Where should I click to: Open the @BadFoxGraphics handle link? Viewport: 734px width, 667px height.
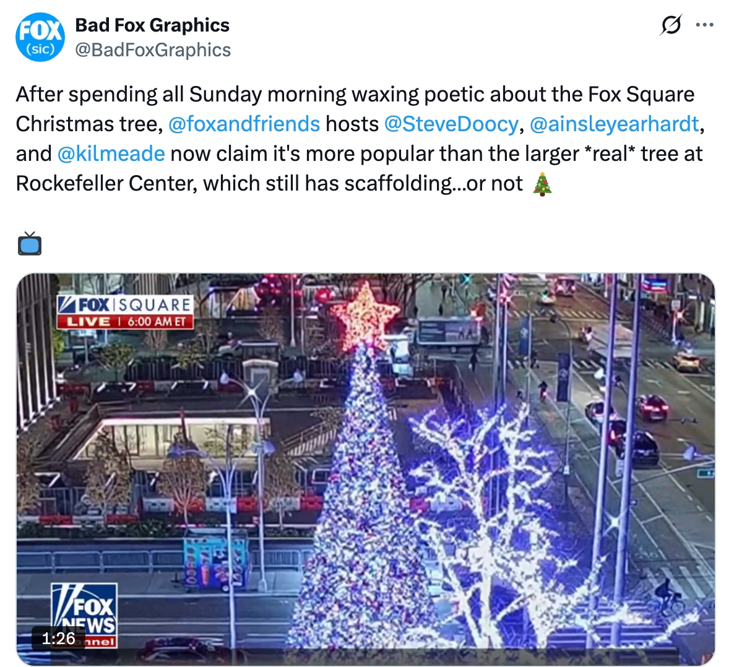[x=153, y=50]
